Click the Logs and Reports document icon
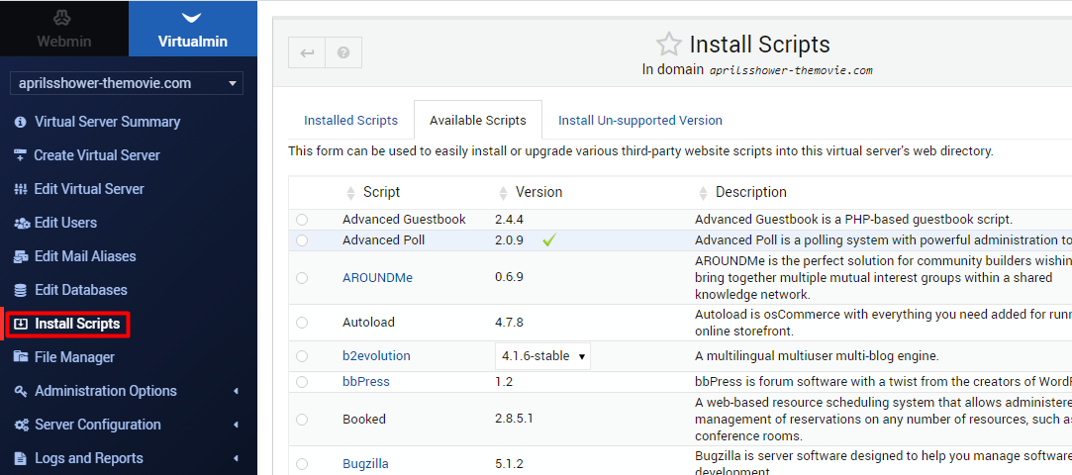The width and height of the screenshot is (1072, 475). [21, 458]
